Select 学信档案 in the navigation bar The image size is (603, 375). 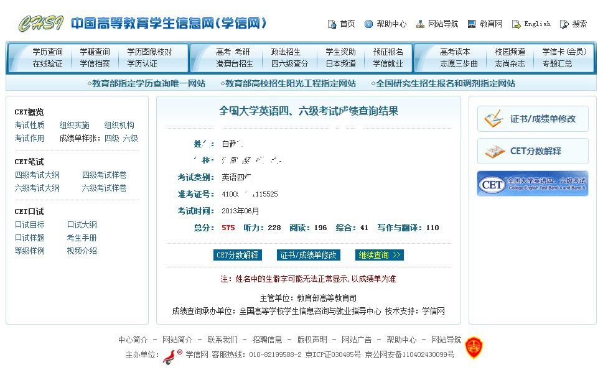point(95,64)
